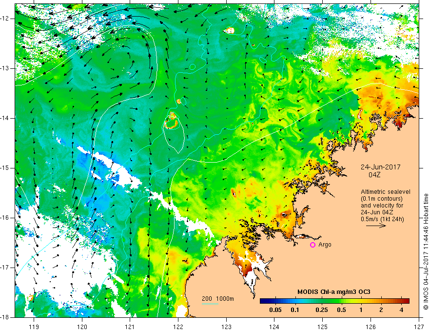Click the '-16' latitude axis label

point(5,218)
